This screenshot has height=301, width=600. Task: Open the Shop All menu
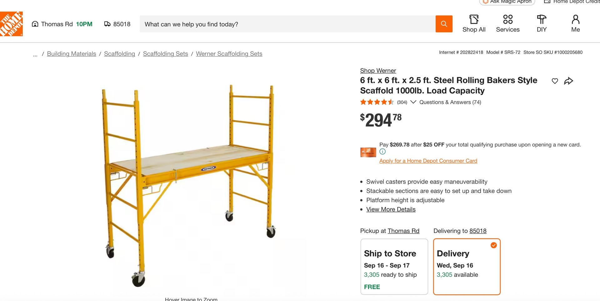474,24
